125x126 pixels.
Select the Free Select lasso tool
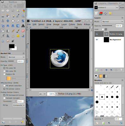pos(13,11)
